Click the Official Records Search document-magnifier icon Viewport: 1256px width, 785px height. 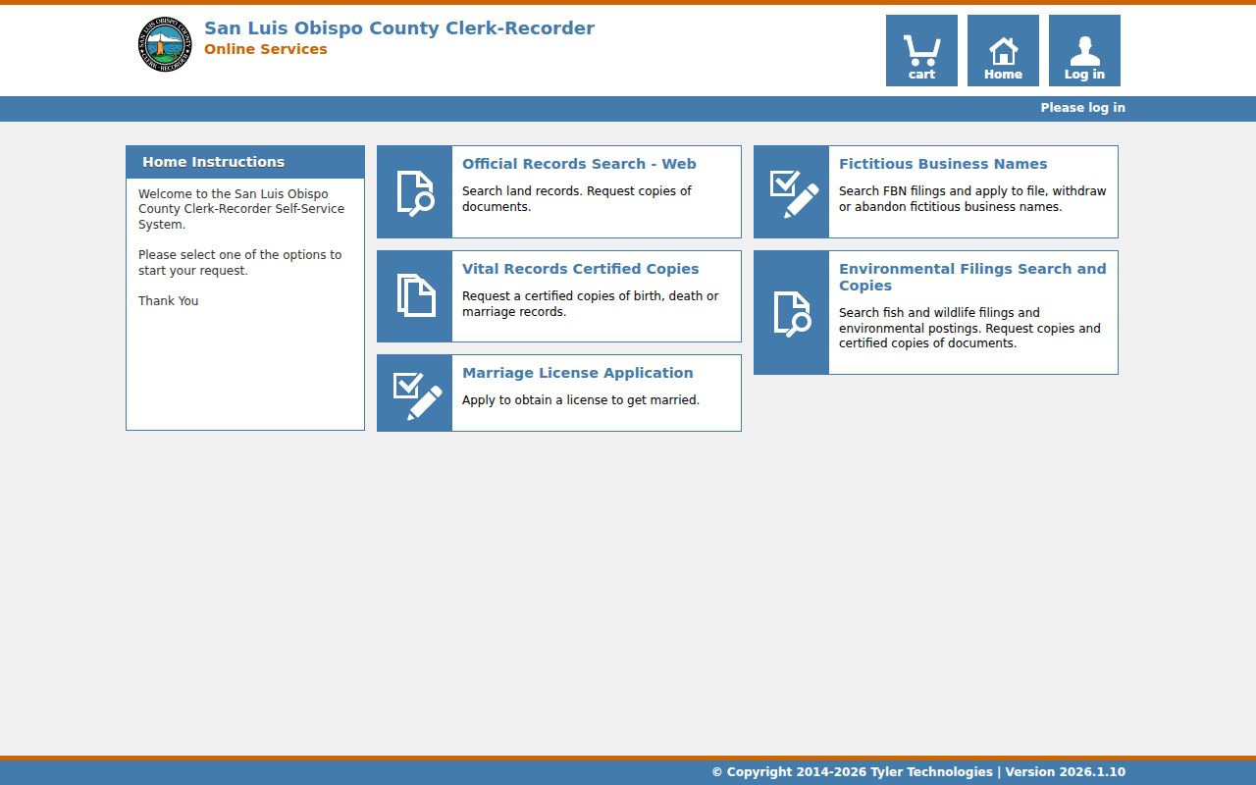415,192
